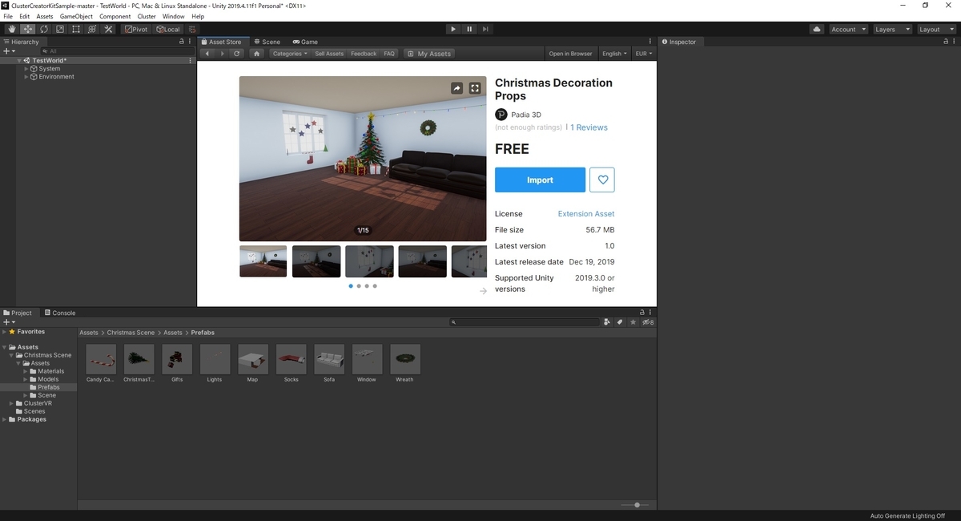This screenshot has height=521, width=961.
Task: Open the Extension Asset license link
Action: 586,214
